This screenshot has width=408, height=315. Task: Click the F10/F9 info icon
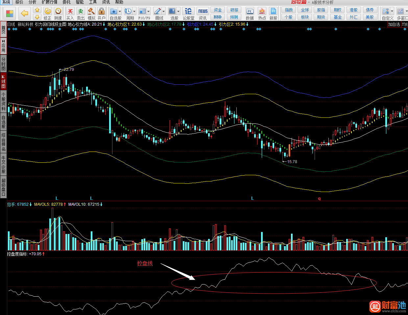coord(142,11)
